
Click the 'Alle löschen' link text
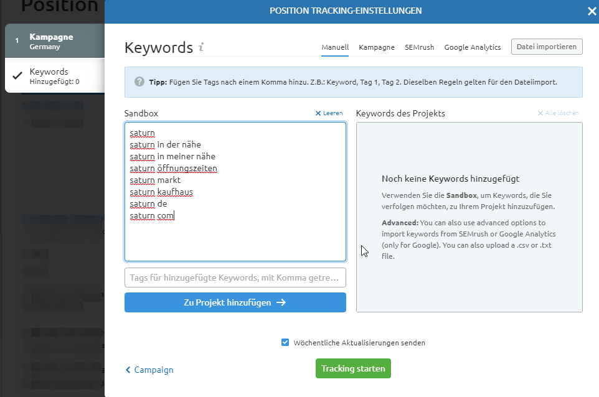coord(562,113)
